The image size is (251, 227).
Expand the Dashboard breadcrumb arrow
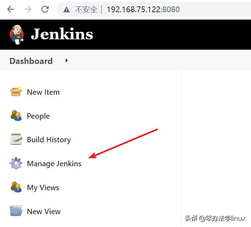(67, 61)
